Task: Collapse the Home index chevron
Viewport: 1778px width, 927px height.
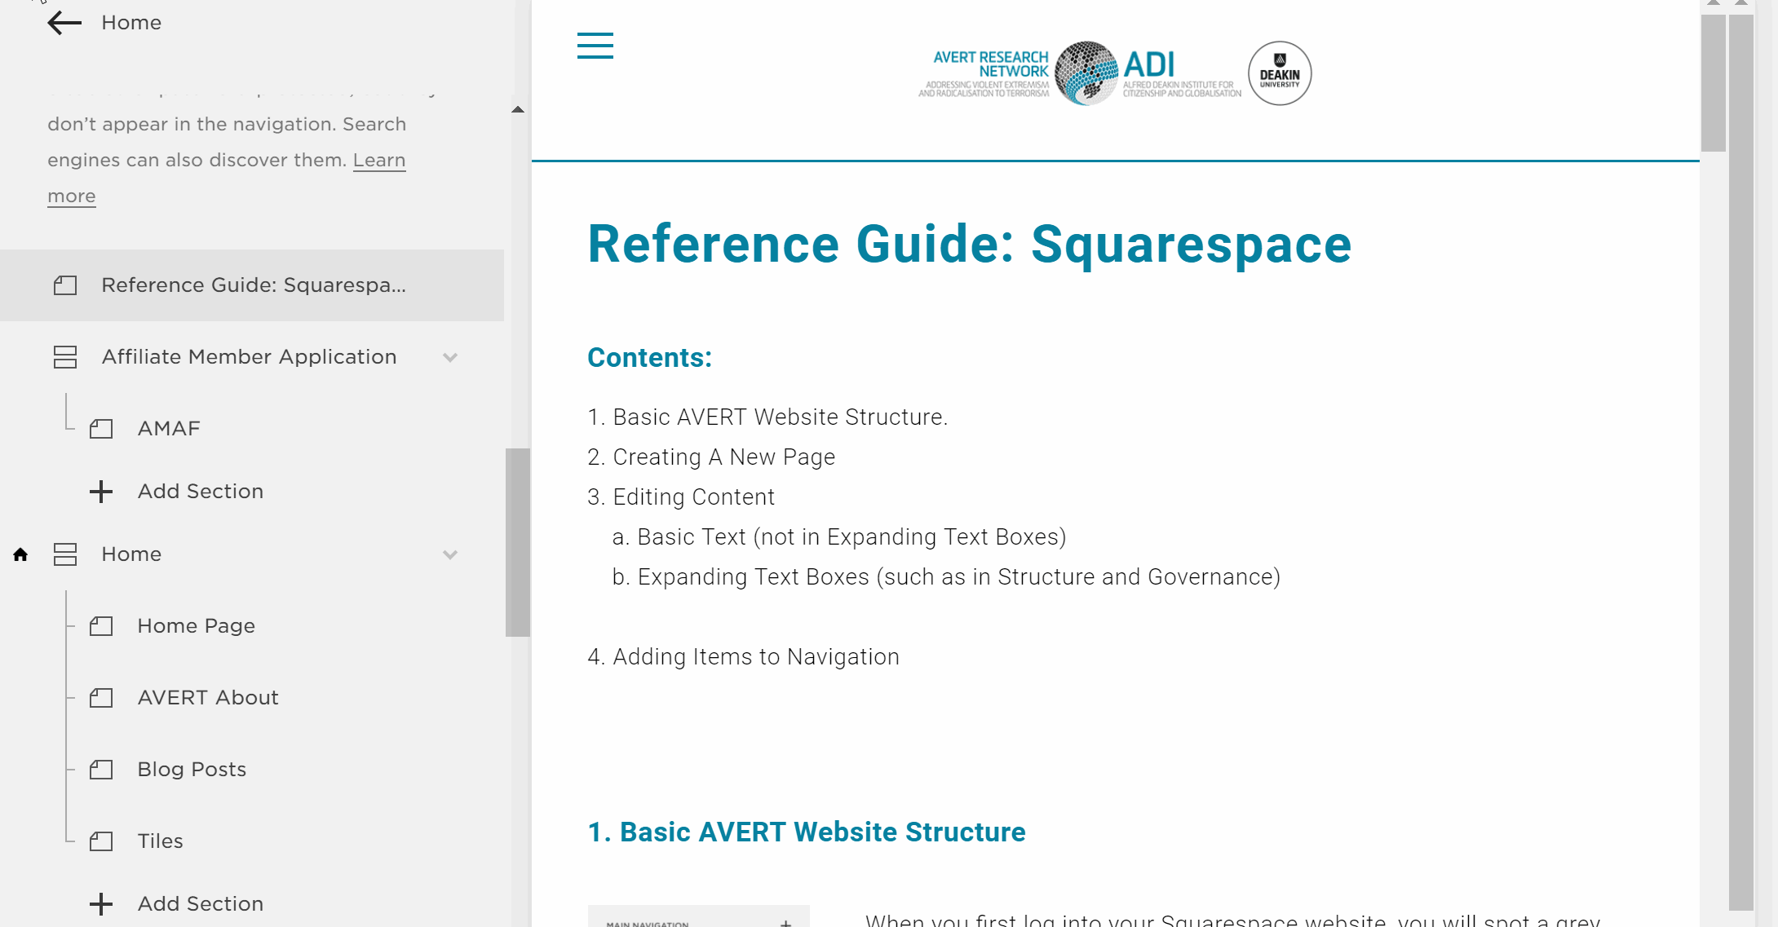Action: coord(450,554)
